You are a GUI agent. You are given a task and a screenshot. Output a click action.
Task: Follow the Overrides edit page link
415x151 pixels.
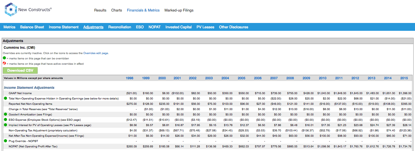click(96, 53)
